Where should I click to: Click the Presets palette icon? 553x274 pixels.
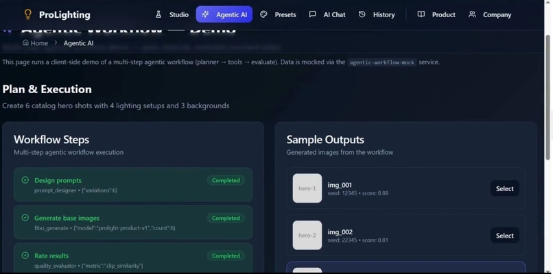click(x=263, y=14)
